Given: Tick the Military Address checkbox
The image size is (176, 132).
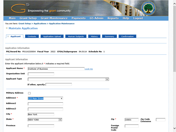Looking at the screenshot, I should [x=29, y=93].
